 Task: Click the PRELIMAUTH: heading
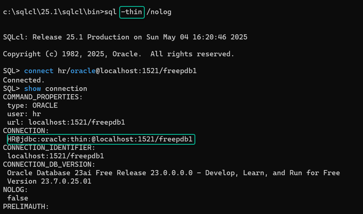point(26,207)
